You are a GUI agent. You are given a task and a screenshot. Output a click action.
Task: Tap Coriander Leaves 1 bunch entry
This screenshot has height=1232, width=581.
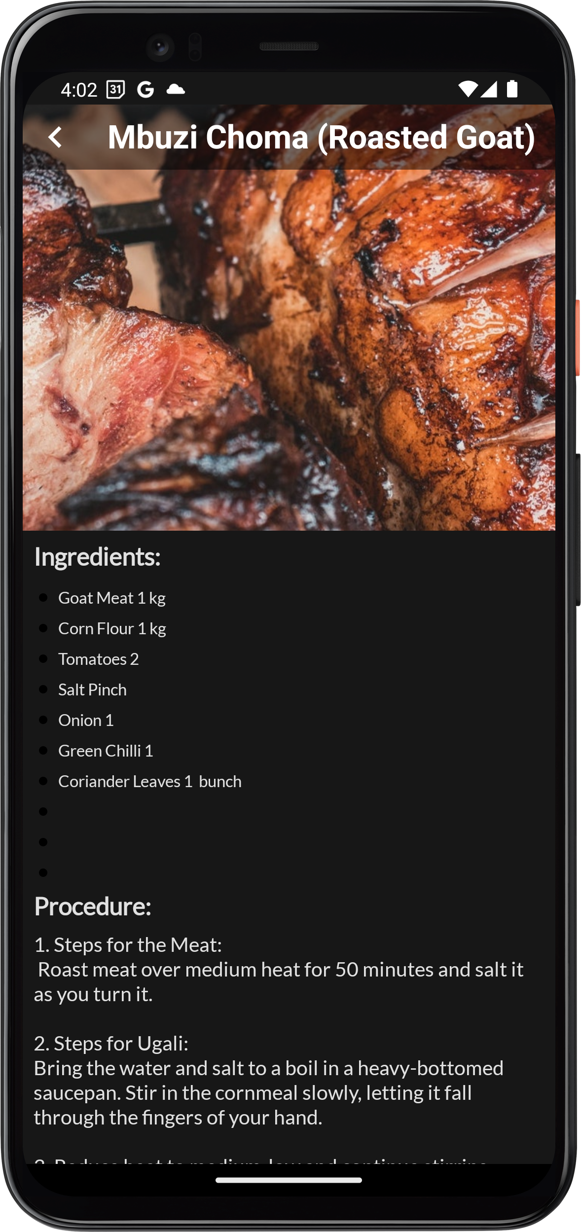point(150,782)
